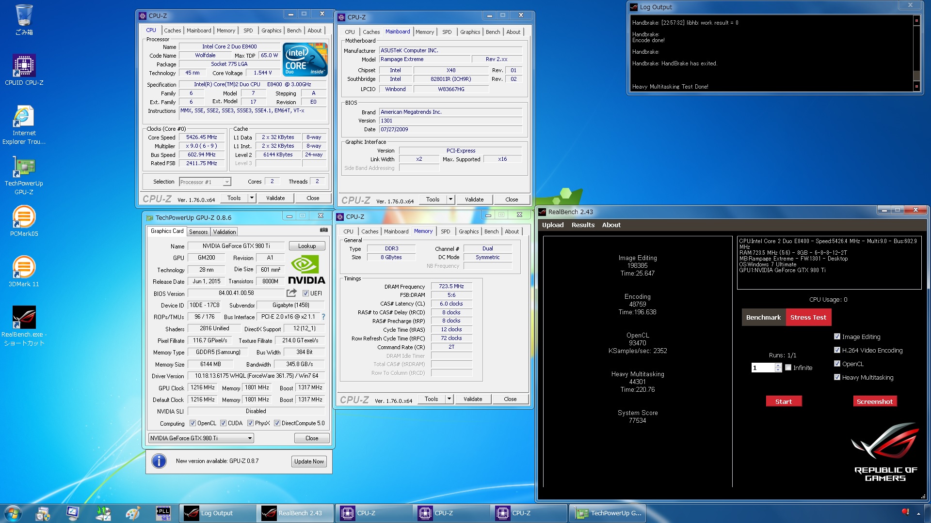This screenshot has height=523, width=931.
Task: Click the Log Output scroll up arrow
Action: 916,20
